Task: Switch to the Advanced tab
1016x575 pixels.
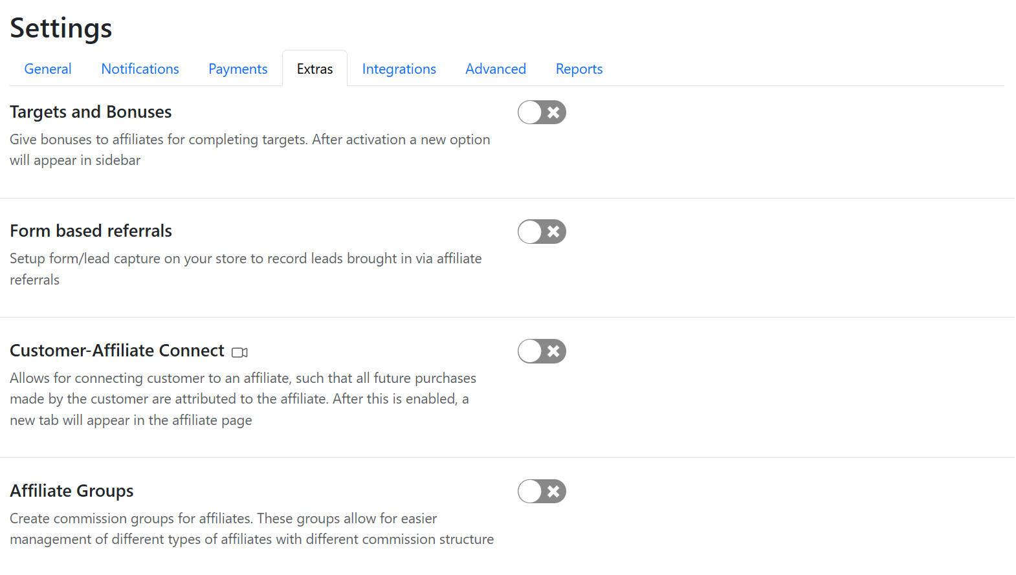Action: tap(495, 69)
